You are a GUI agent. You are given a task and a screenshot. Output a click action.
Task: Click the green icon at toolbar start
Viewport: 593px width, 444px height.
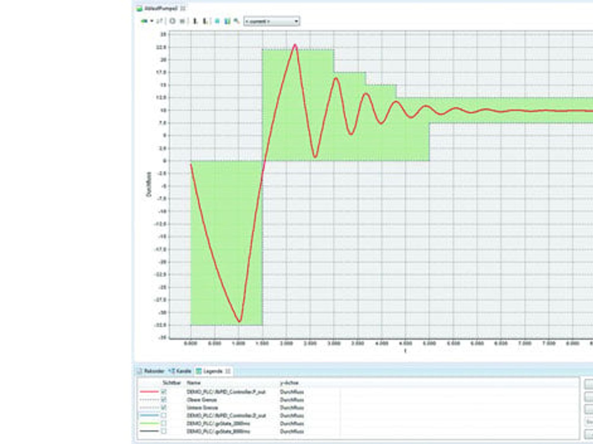coord(144,21)
